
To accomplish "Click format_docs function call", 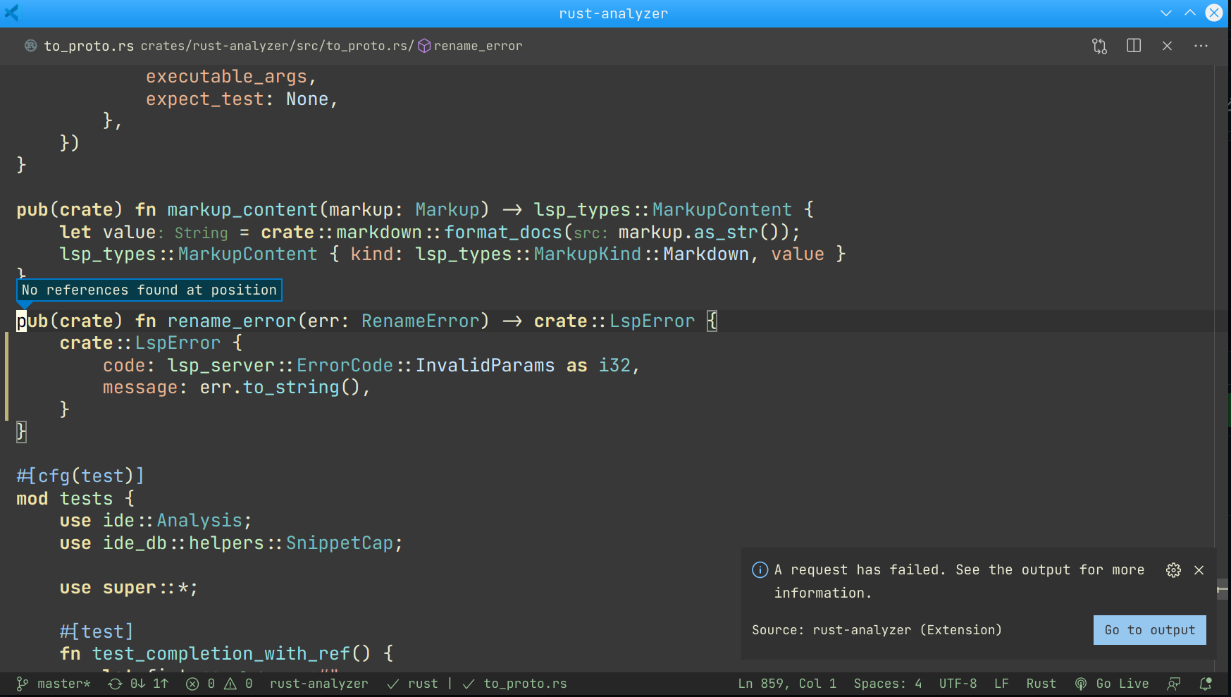I will pyautogui.click(x=503, y=233).
